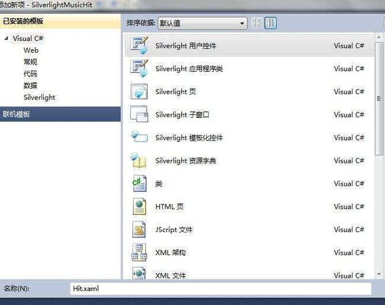Select the 代码 template category
Viewport: 385px width, 305px height.
coord(30,73)
